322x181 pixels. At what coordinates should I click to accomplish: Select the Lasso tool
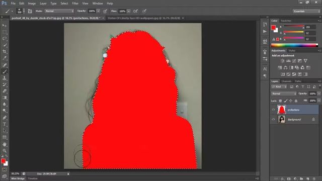tap(5, 39)
